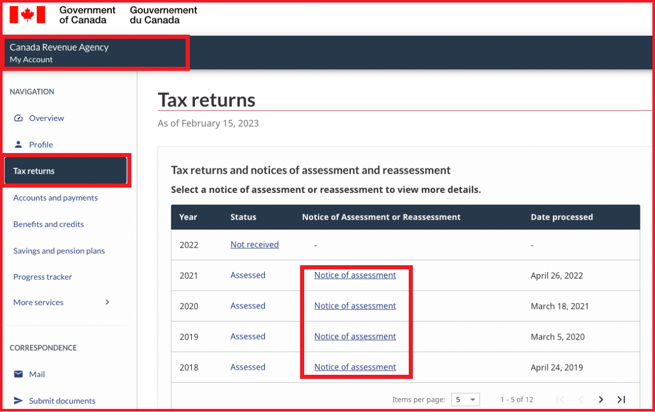Open the Progress tracker page

click(x=43, y=277)
